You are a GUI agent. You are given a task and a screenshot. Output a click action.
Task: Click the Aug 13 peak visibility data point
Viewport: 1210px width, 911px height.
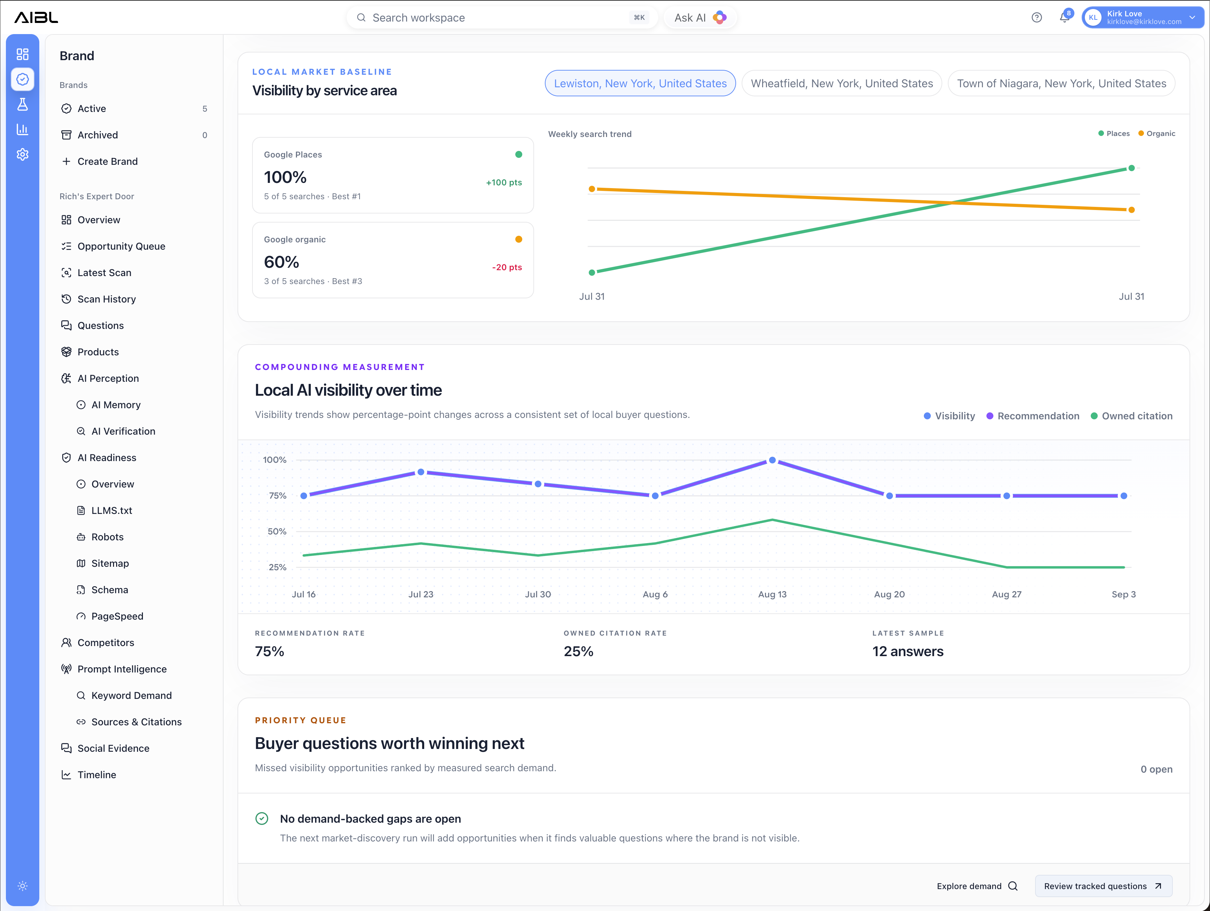tap(772, 460)
